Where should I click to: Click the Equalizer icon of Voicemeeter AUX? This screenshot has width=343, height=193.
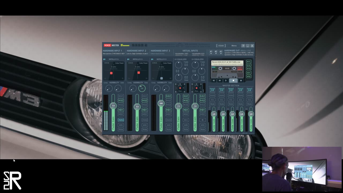coord(193,59)
